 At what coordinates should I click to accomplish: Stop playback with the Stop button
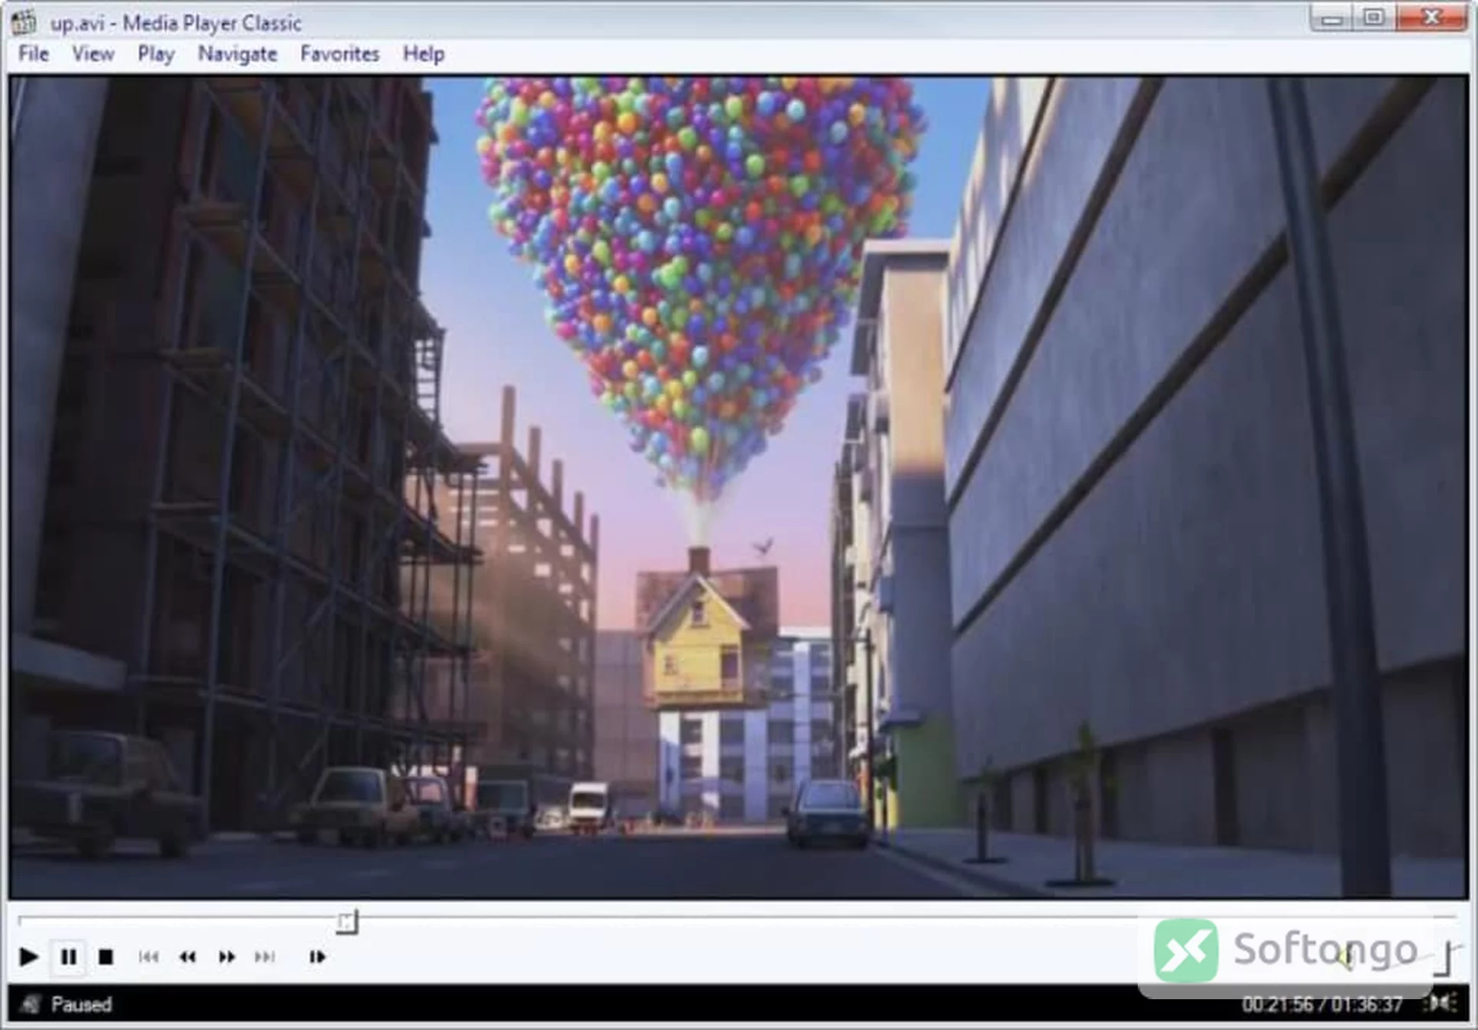coord(106,957)
